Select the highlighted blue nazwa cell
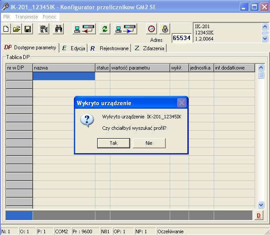This screenshot has height=235, width=270. [x=64, y=76]
